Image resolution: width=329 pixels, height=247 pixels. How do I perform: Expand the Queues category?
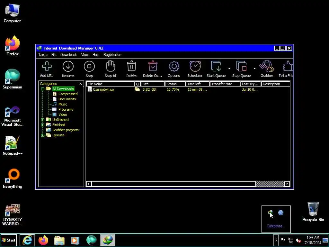click(43, 135)
